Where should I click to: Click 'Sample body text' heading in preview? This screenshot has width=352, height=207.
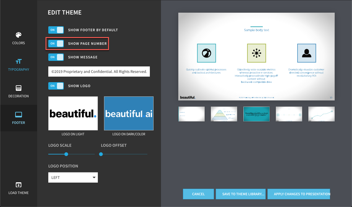click(256, 30)
